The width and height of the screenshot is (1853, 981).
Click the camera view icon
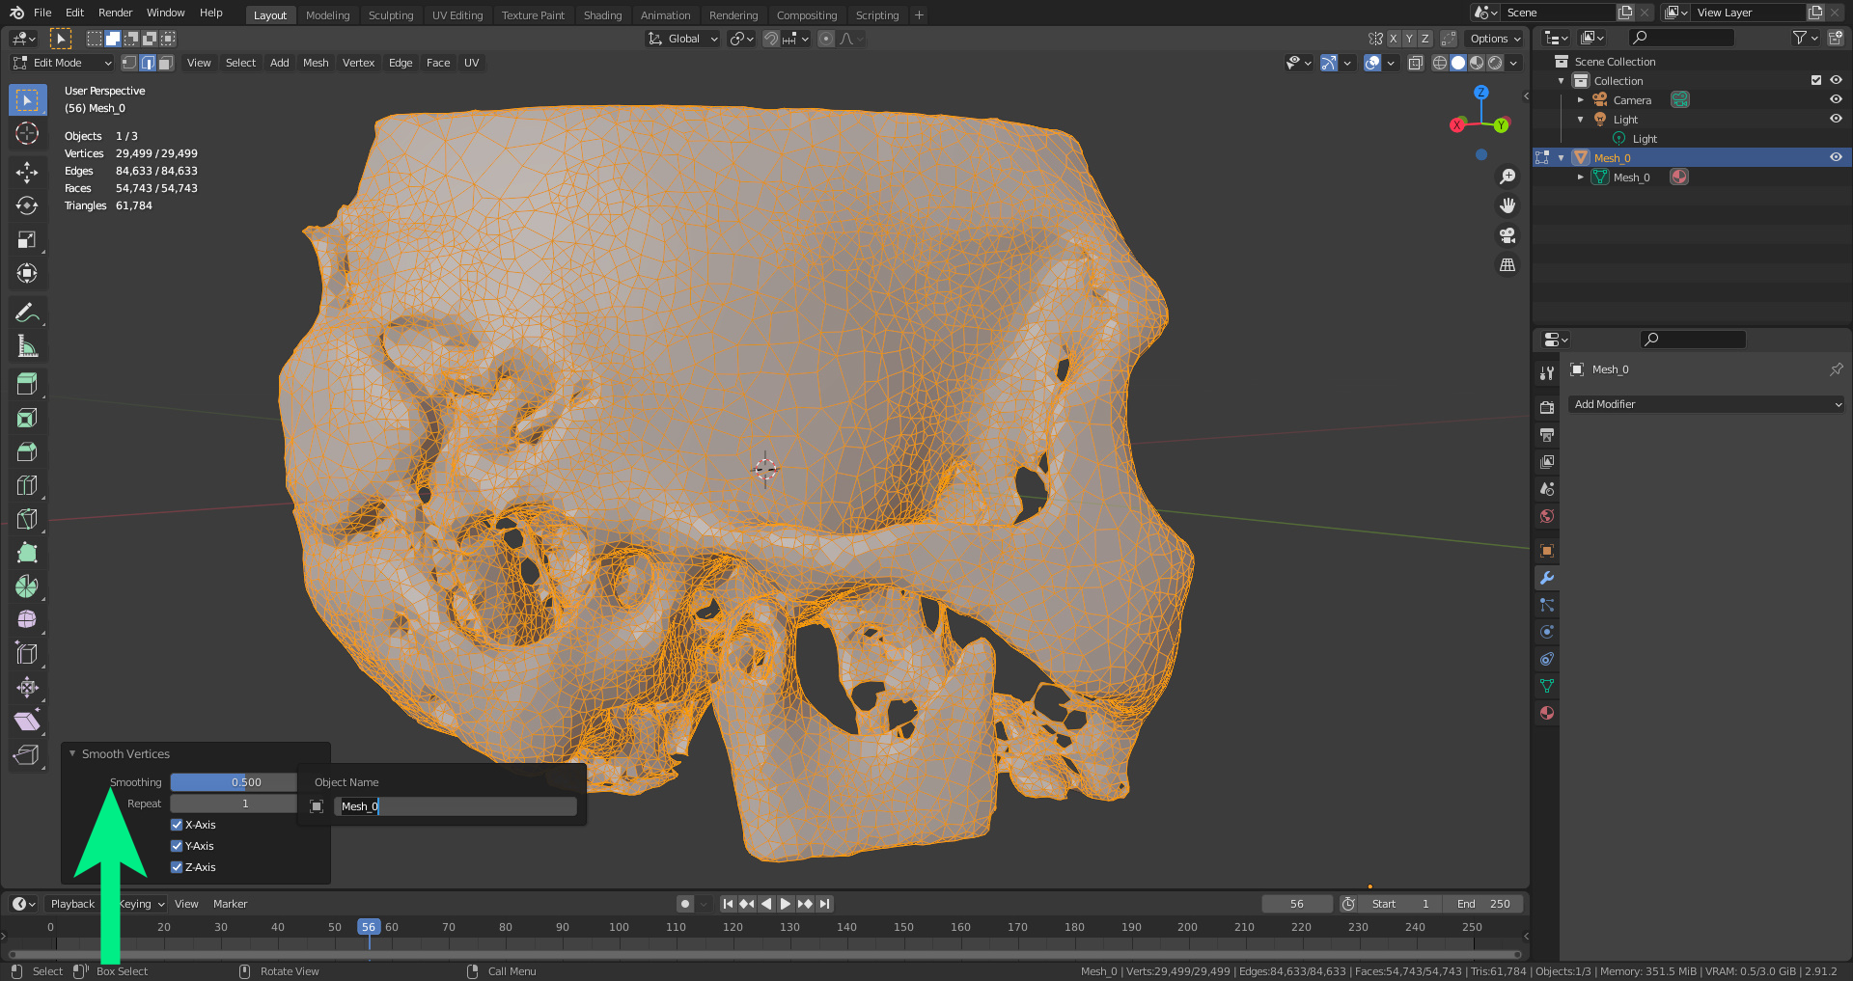click(x=1507, y=235)
